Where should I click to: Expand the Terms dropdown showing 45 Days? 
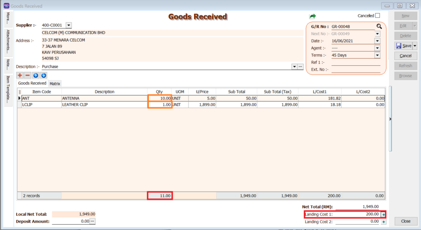click(x=377, y=55)
